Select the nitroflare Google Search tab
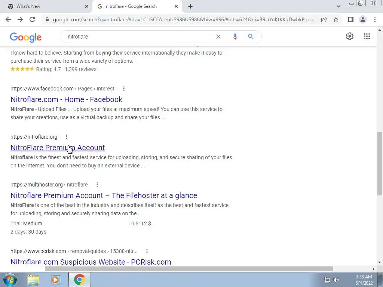The image size is (383, 287). pos(137,6)
